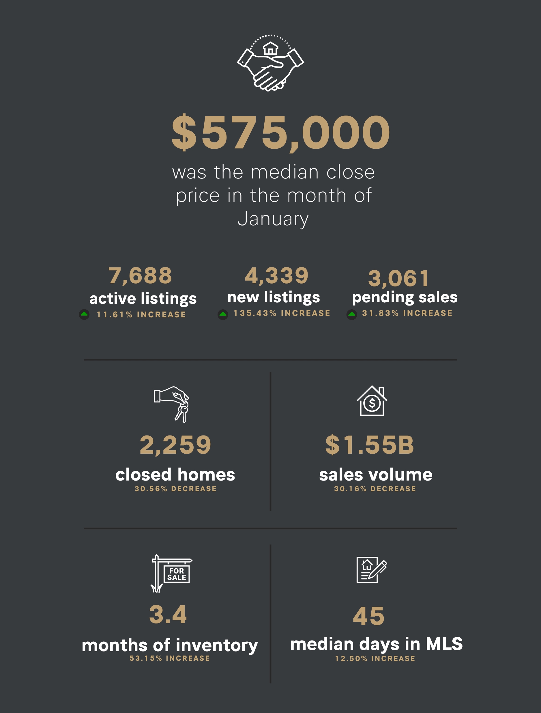Click the document with pen icon
The height and width of the screenshot is (713, 541).
[x=372, y=569]
